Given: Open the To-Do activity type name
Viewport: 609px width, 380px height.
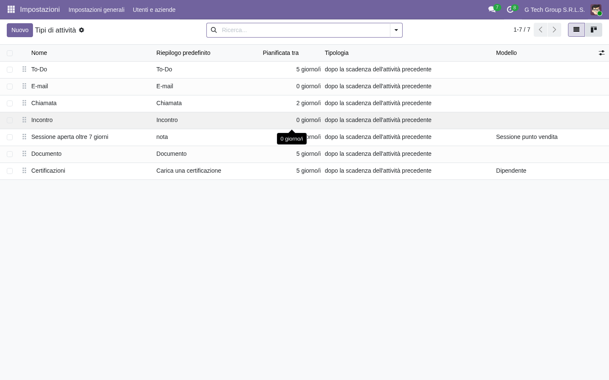Looking at the screenshot, I should coord(39,69).
